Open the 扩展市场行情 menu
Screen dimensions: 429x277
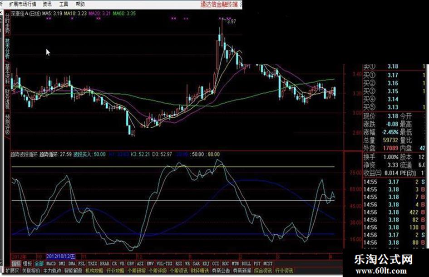tap(23, 4)
